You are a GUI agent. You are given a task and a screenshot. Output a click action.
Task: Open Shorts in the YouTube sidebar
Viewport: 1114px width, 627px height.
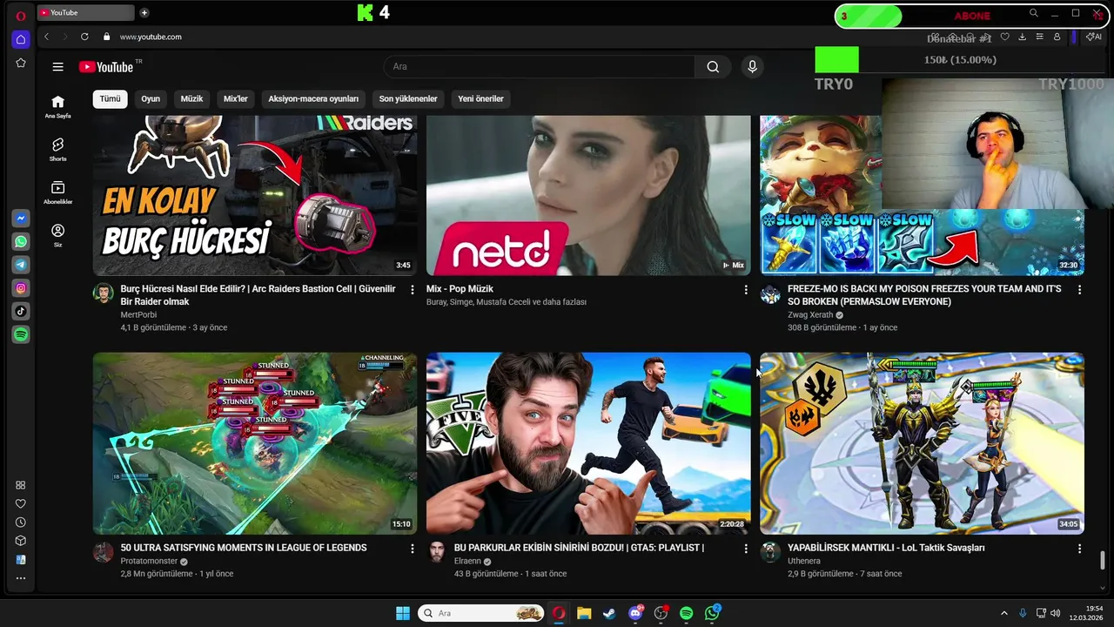tap(57, 149)
